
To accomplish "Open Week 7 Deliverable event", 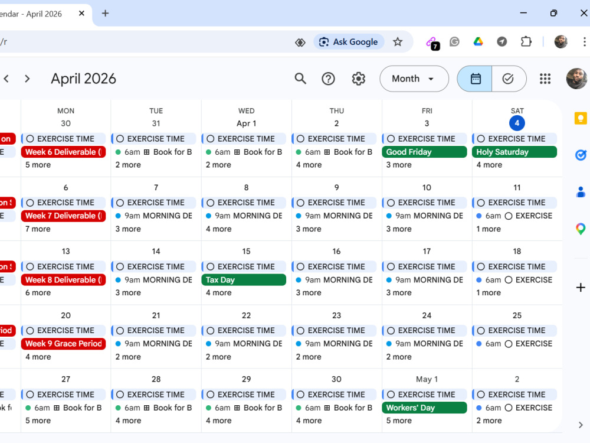I will [63, 216].
